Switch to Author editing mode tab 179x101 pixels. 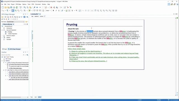pyautogui.click(x=39, y=97)
